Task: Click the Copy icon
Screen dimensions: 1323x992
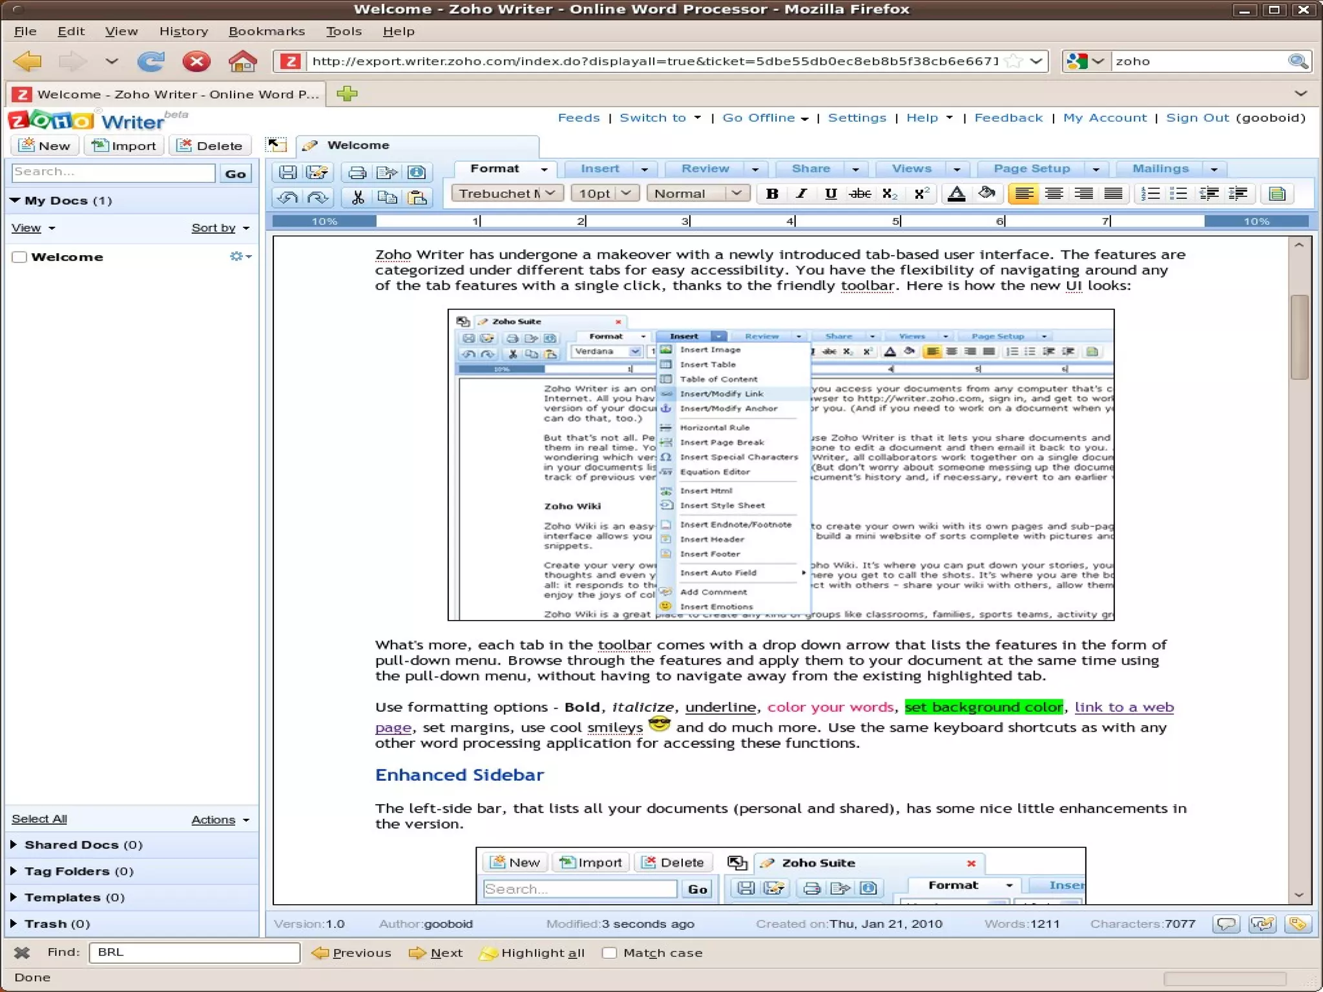Action: coord(387,198)
